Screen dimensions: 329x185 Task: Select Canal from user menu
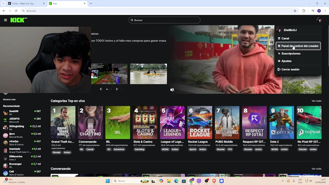coord(298,38)
